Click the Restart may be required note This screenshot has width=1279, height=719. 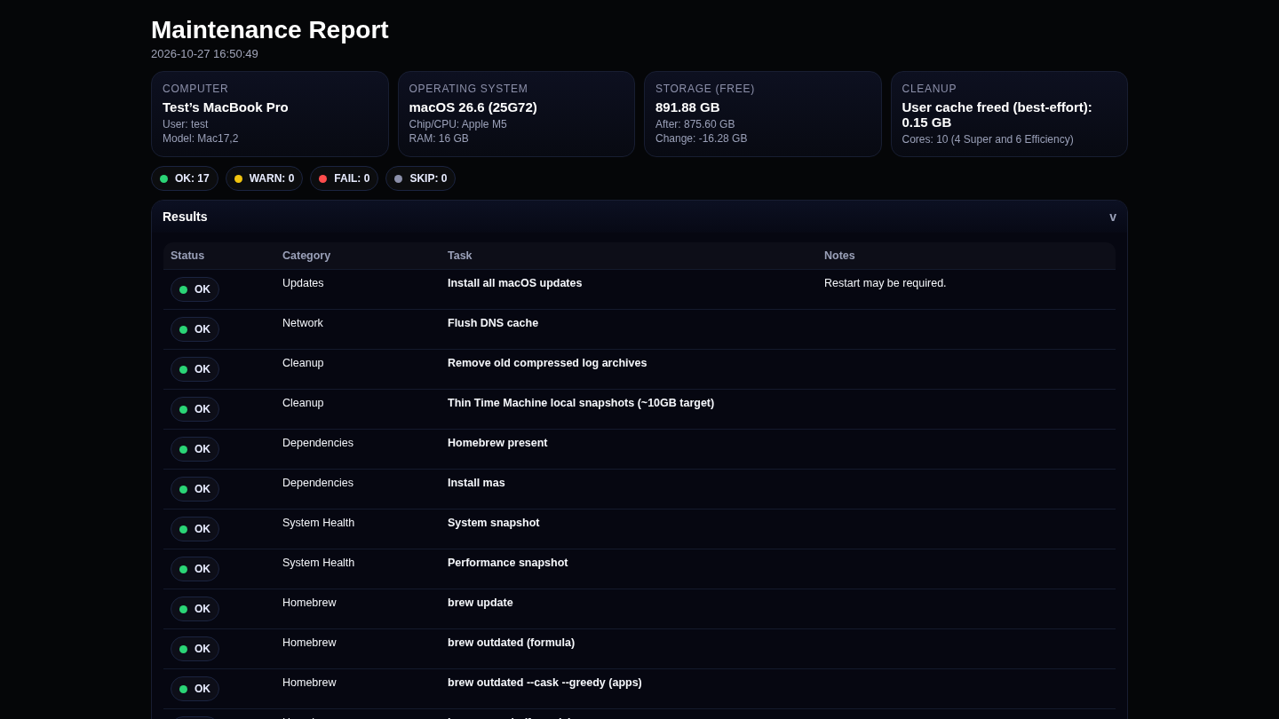886,283
